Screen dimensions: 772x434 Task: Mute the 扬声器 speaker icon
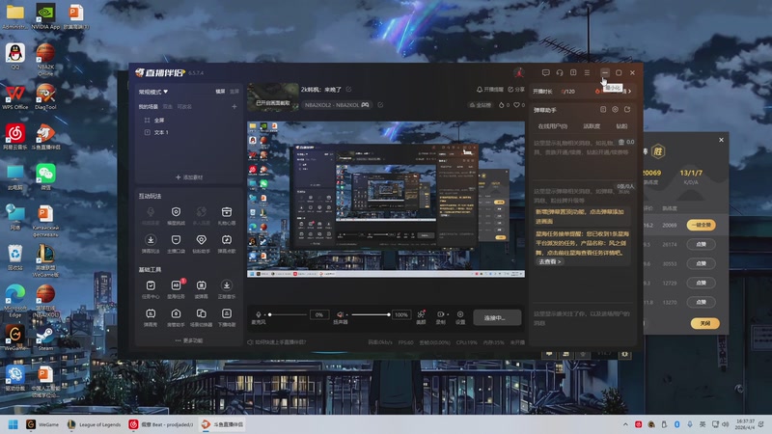(x=340, y=314)
